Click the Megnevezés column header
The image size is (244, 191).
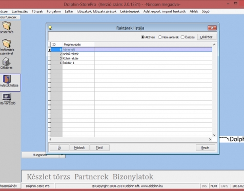(78, 45)
